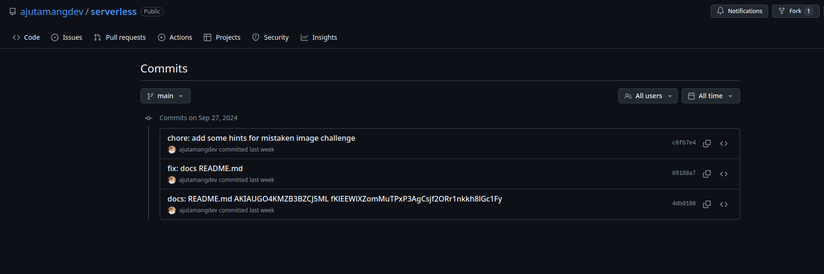Open the All time date filter
The height and width of the screenshot is (274, 824).
[x=711, y=96]
